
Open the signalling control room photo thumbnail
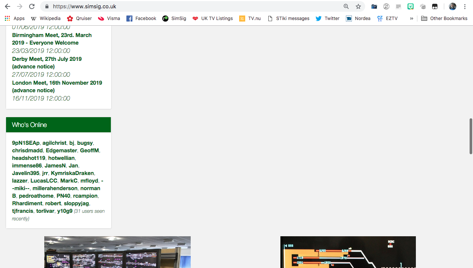[117, 252]
